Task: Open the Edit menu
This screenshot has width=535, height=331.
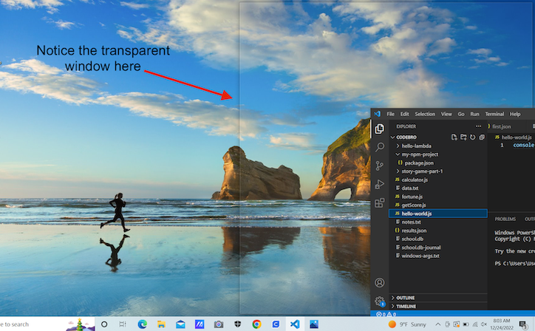Action: [405, 114]
